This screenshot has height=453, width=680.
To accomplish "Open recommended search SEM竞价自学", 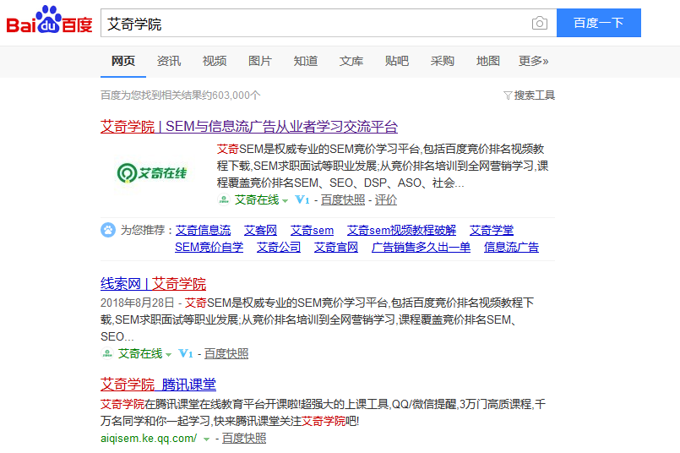I will (209, 248).
